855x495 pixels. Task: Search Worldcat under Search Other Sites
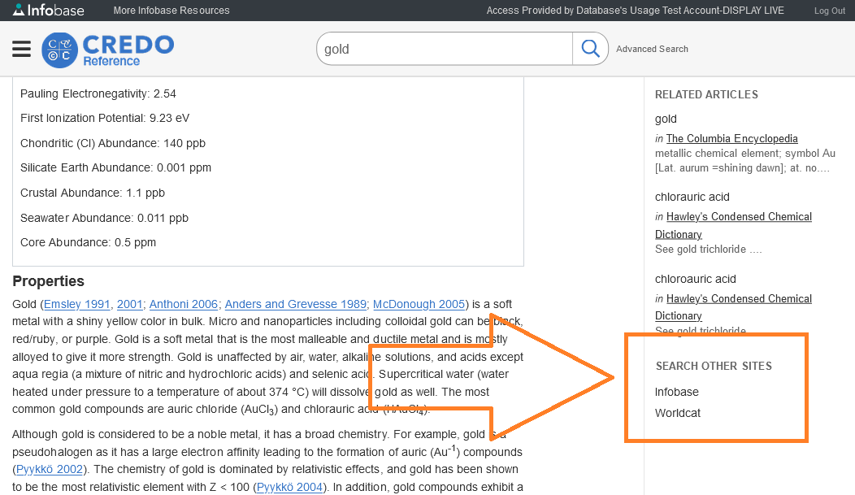pos(678,413)
